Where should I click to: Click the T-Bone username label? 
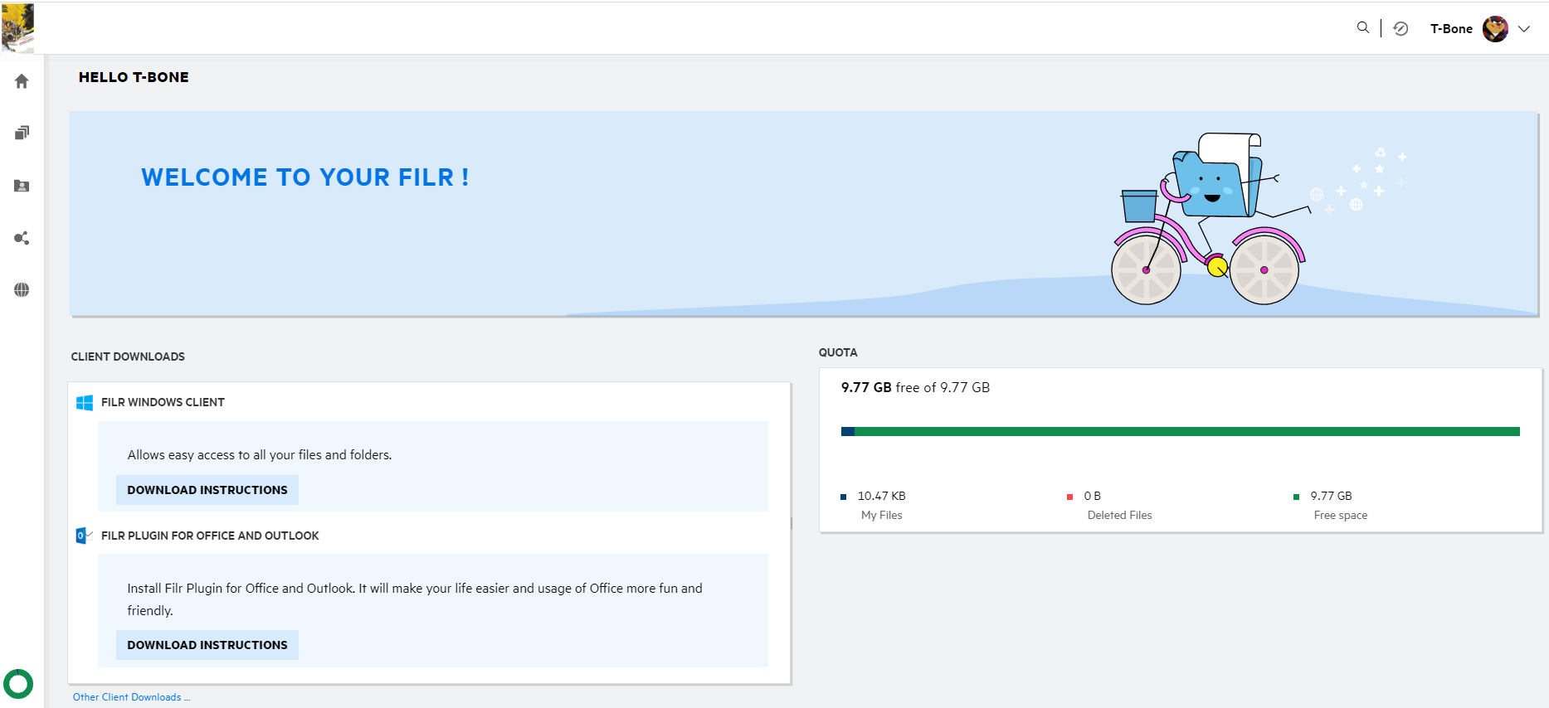[x=1451, y=29]
